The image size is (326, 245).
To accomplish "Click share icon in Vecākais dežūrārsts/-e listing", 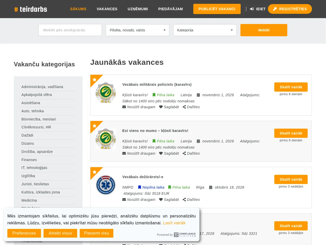I will (184, 200).
